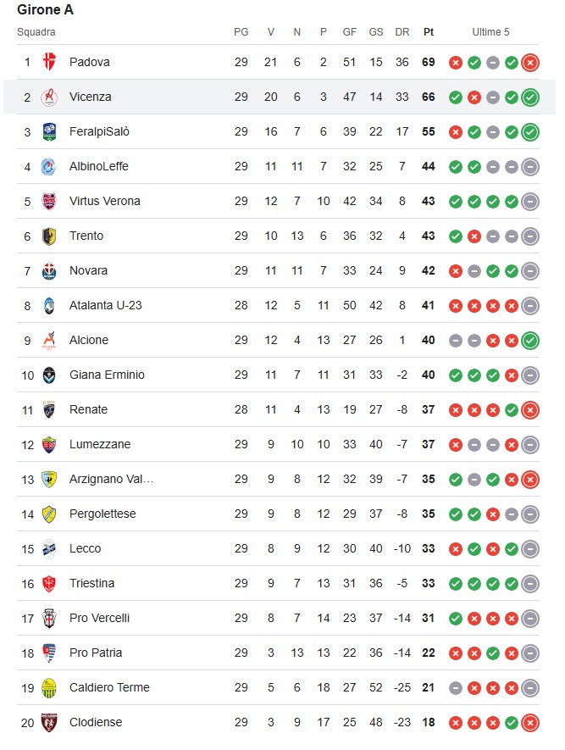This screenshot has height=750, width=565.
Task: Click the Atalanta U-23 logo
Action: point(49,306)
